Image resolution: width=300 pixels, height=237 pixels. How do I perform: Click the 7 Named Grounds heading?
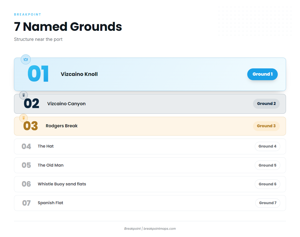tap(68, 27)
